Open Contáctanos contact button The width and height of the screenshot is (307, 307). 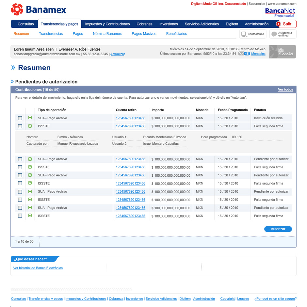pos(252,34)
